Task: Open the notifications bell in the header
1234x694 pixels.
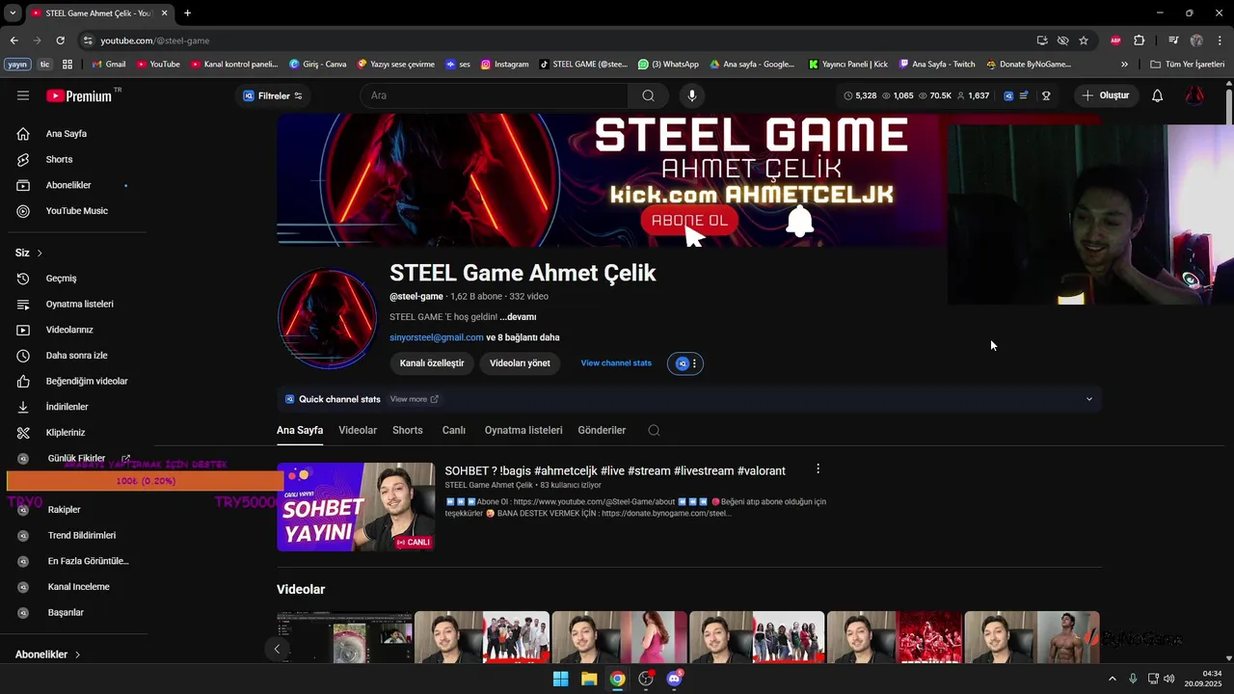Action: [x=1158, y=95]
